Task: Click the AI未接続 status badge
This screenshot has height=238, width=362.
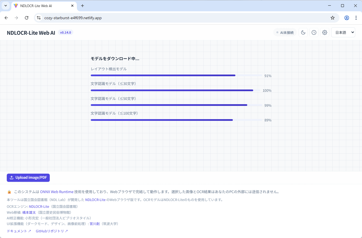Action: click(285, 32)
